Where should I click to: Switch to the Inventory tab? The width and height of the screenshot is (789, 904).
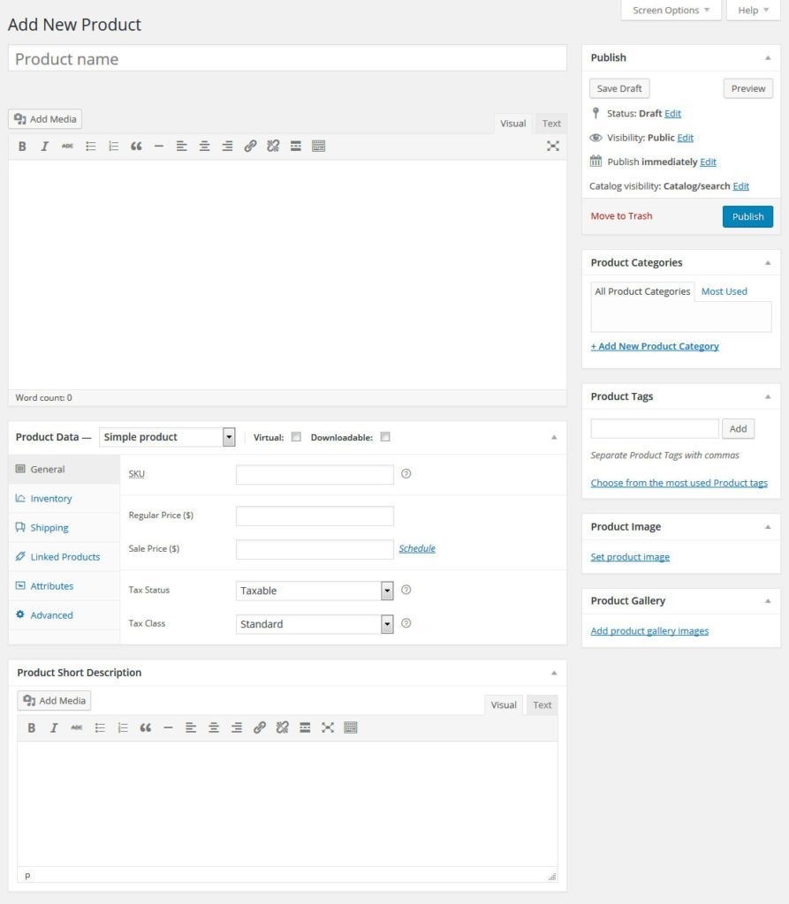(x=51, y=499)
